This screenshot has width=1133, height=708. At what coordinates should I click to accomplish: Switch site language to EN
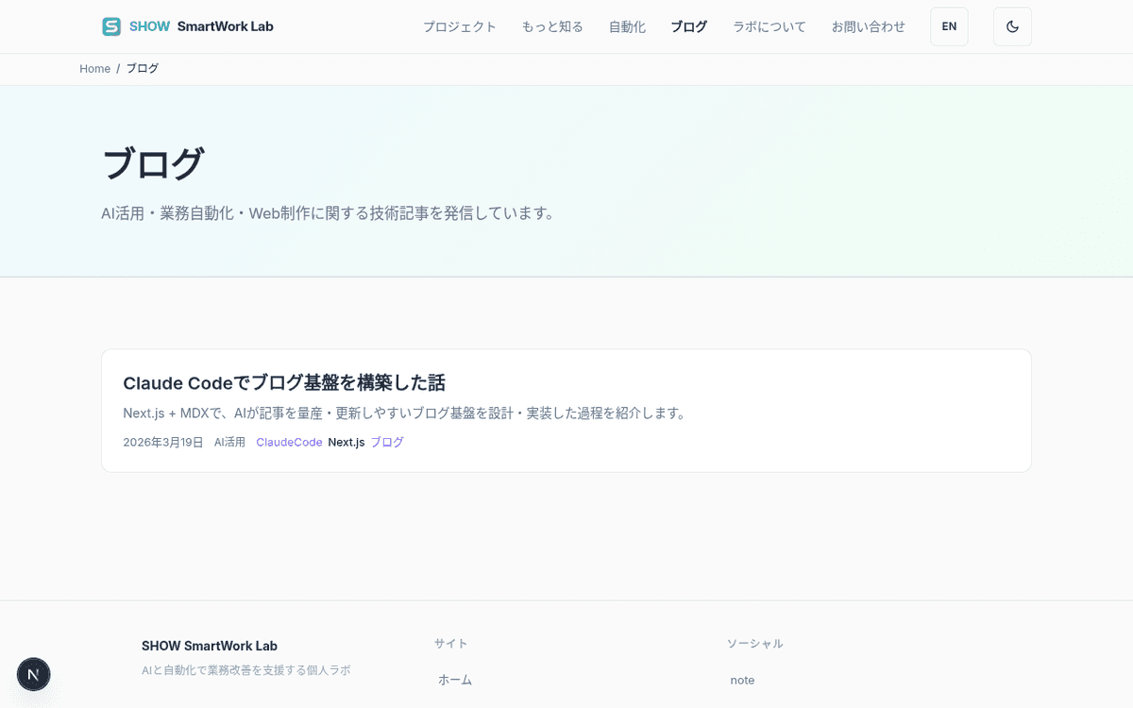click(x=949, y=26)
